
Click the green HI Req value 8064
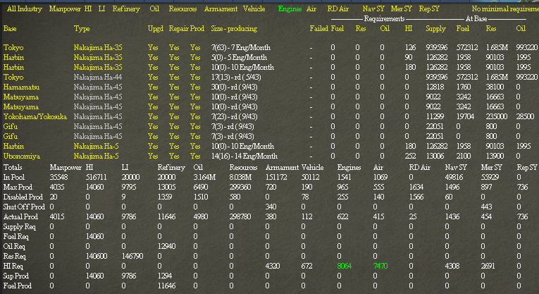344,266
